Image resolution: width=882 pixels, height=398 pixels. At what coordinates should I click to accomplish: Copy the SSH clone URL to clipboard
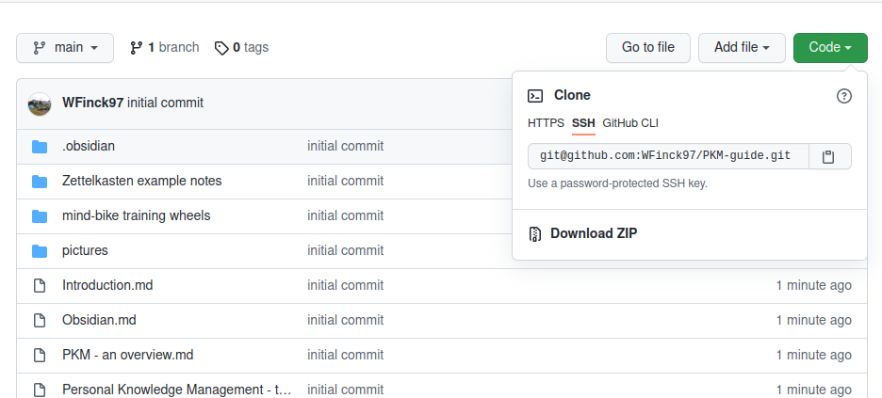[x=829, y=156]
